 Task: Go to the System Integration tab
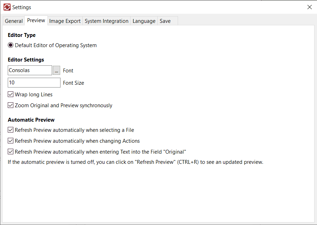click(x=106, y=21)
